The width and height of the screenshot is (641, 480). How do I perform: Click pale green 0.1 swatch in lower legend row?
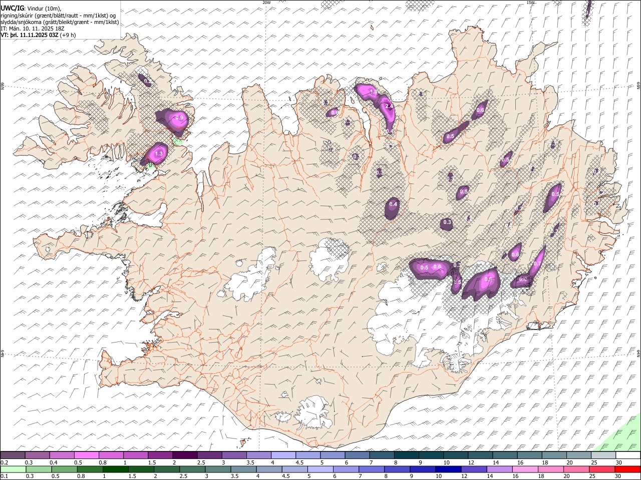[13, 469]
